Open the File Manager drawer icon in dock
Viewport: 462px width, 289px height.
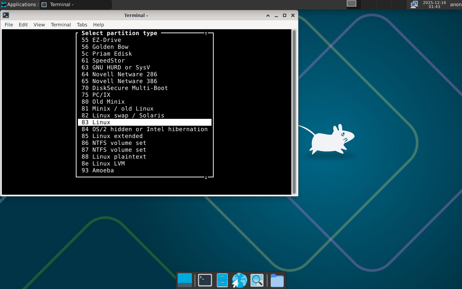222,280
